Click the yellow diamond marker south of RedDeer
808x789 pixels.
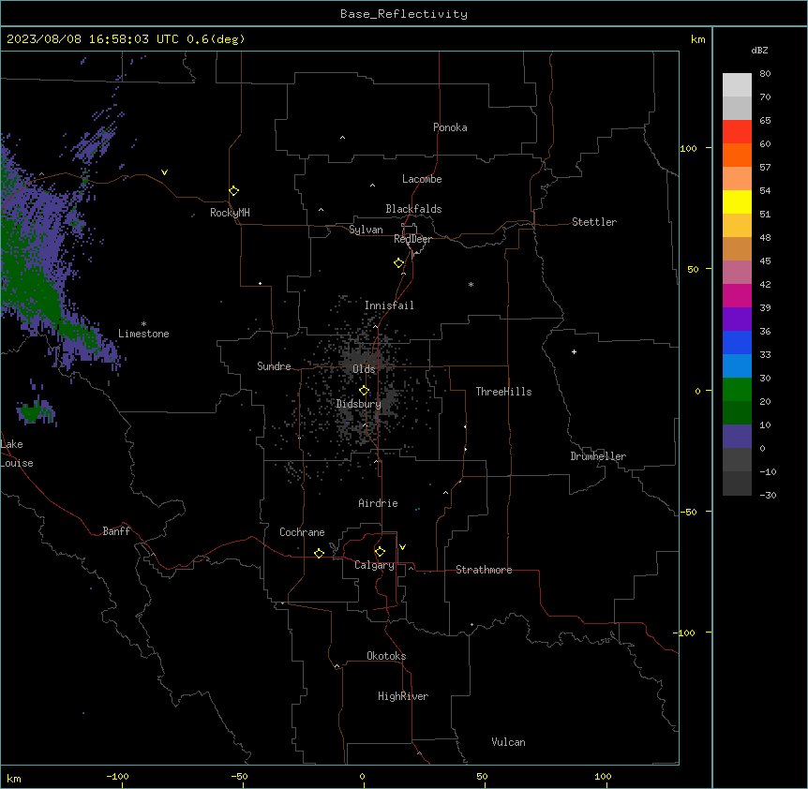pos(398,263)
